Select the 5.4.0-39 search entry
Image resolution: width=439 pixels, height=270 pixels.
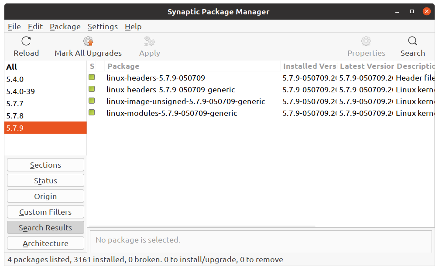click(45, 91)
